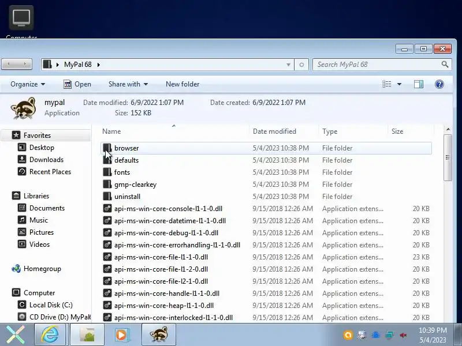Sort by the Type column header
Screen dimensions: 462x346
tap(353, 131)
